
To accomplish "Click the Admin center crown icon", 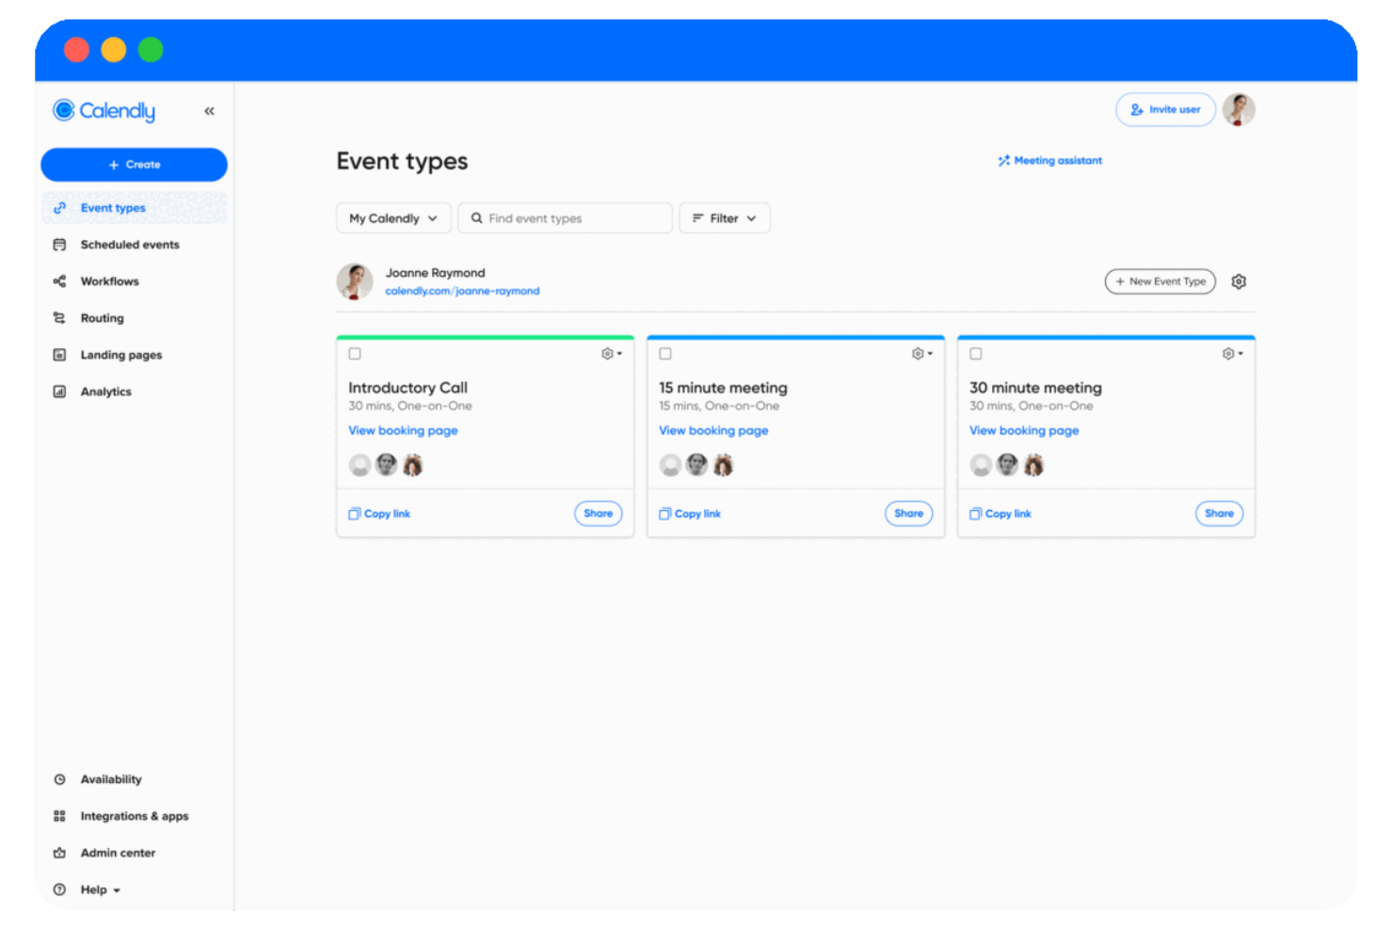I will click(x=59, y=853).
